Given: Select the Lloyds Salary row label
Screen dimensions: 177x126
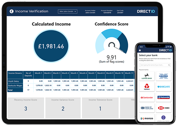Looking at the screenshot, I should tap(15, 81).
